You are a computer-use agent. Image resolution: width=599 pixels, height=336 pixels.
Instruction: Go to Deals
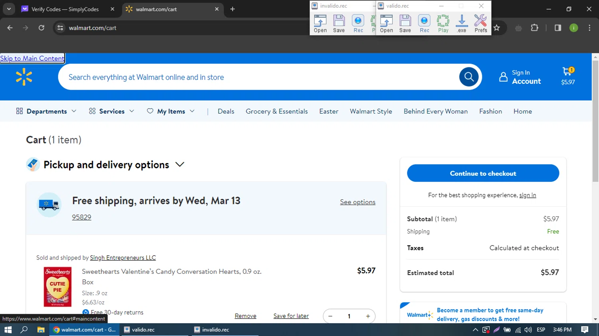tap(226, 111)
